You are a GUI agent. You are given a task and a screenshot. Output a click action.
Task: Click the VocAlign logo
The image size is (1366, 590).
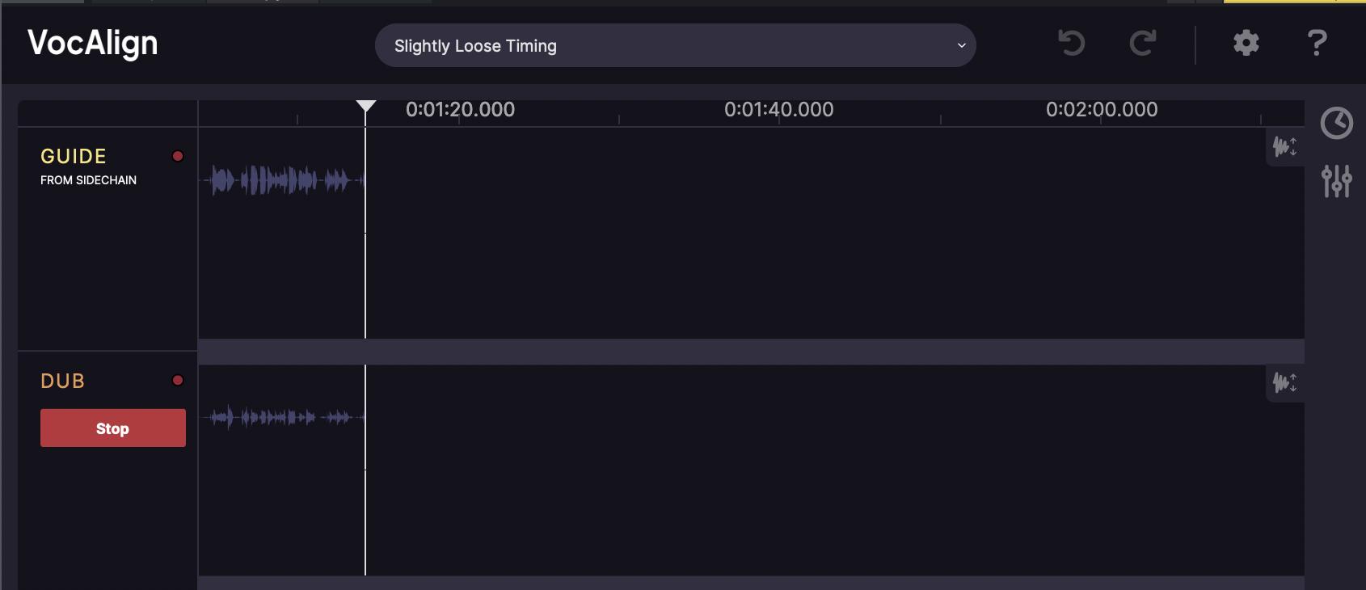click(x=93, y=44)
